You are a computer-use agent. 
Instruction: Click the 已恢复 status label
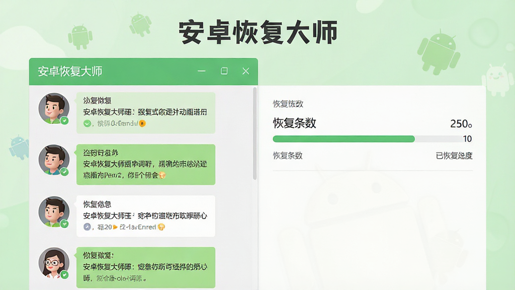pos(454,156)
